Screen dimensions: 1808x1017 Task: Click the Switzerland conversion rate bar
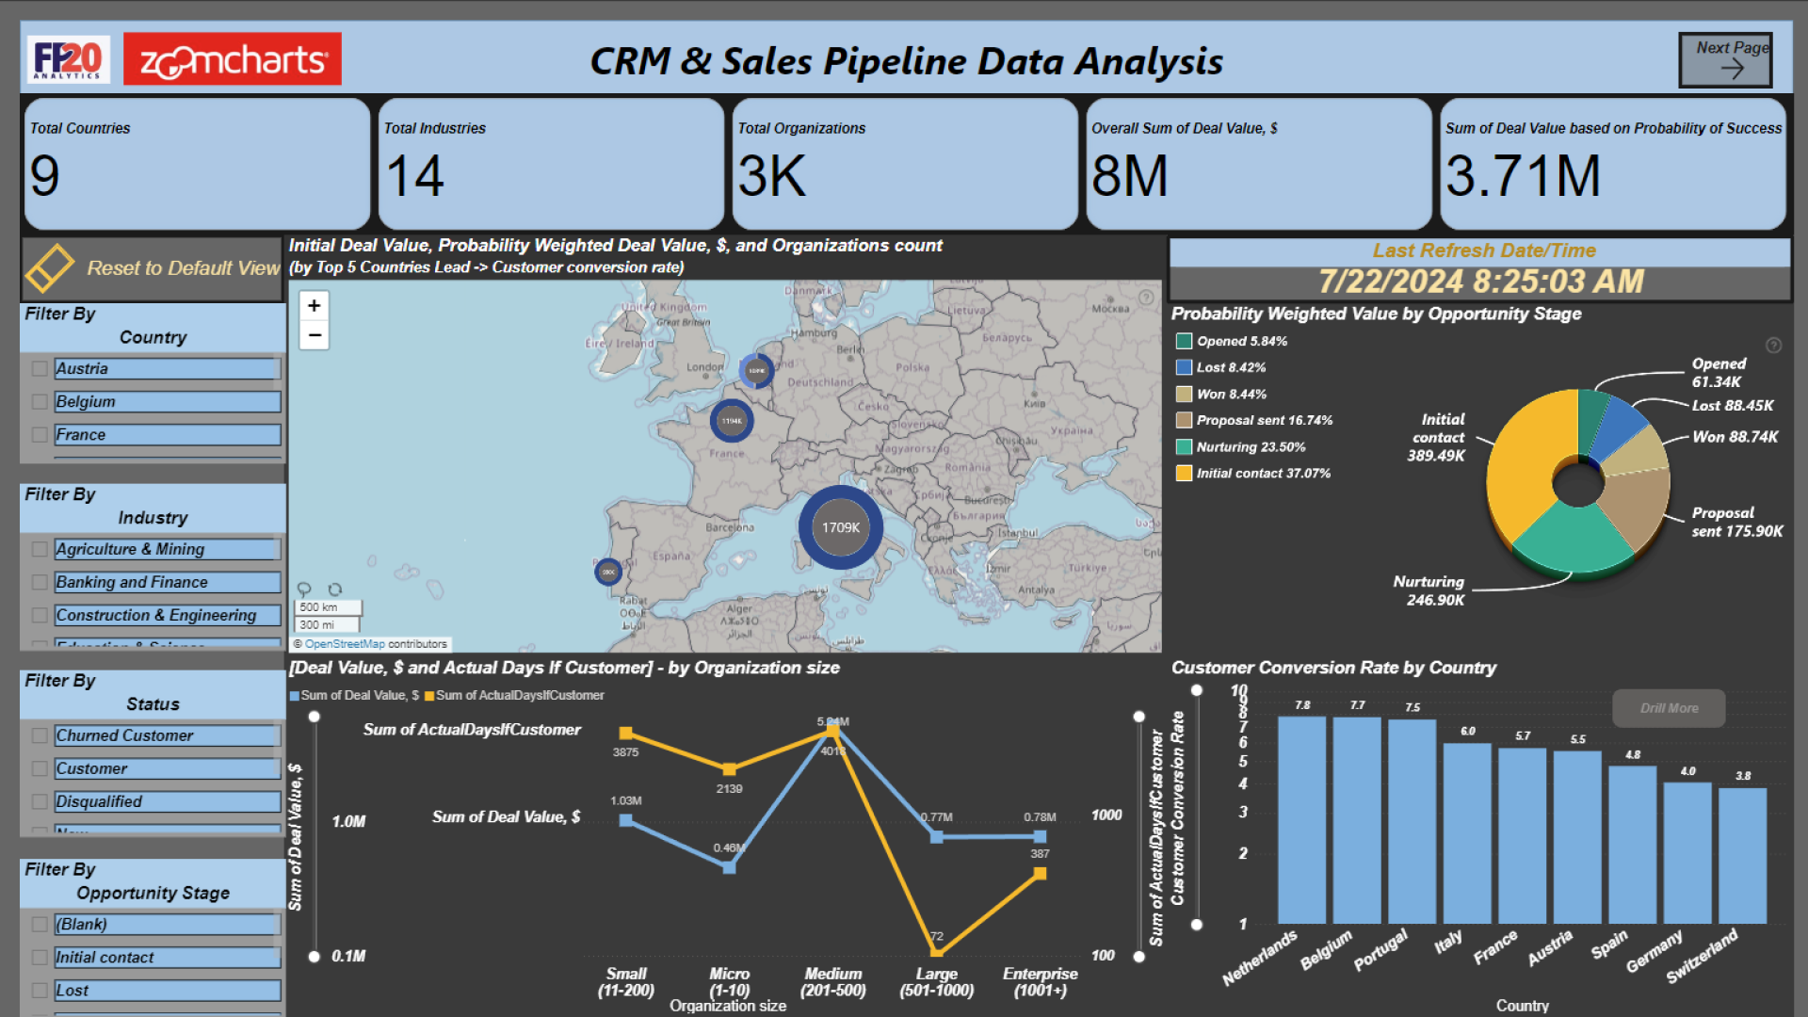pos(1743,856)
